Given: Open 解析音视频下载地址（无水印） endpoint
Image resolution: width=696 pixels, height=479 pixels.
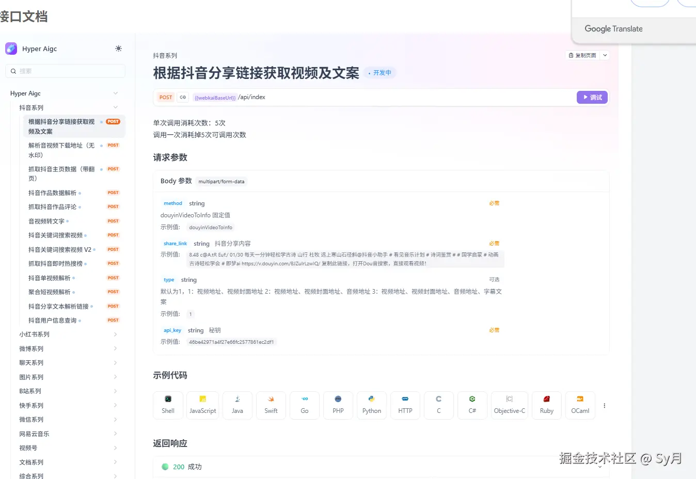Looking at the screenshot, I should 74,150.
